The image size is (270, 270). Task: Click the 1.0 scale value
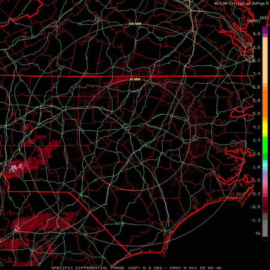[x=256, y=180]
